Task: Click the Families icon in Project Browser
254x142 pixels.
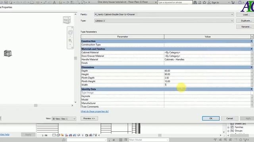Action: (x=232, y=127)
